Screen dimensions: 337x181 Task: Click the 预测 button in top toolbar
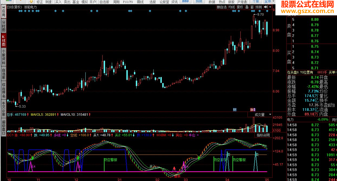[199, 1]
